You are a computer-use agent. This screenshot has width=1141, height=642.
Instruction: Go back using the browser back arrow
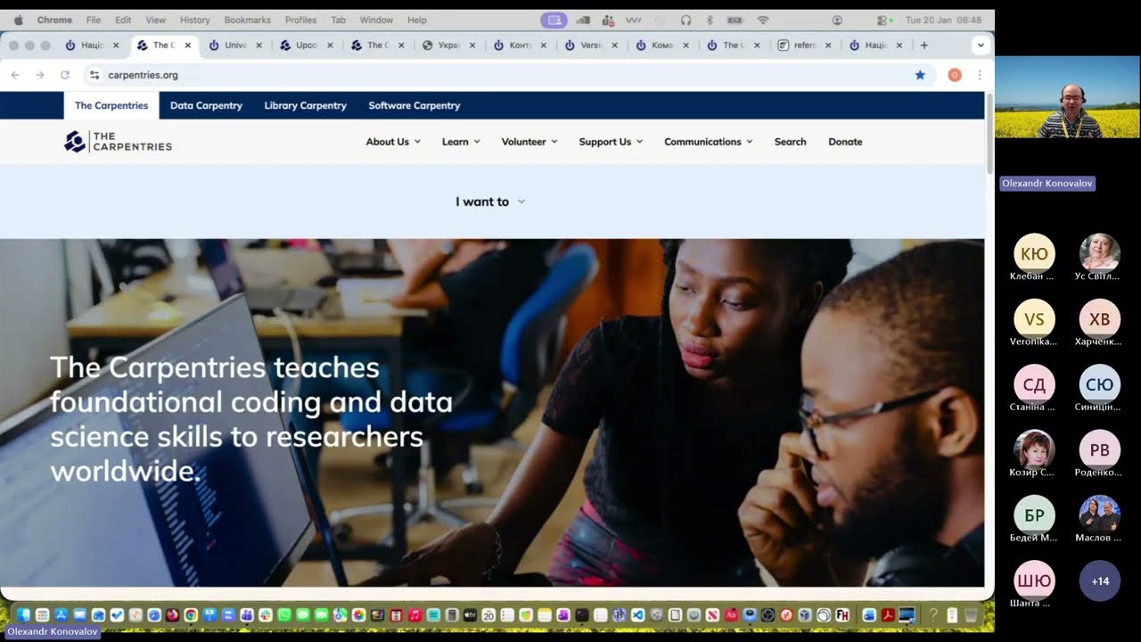click(x=15, y=75)
